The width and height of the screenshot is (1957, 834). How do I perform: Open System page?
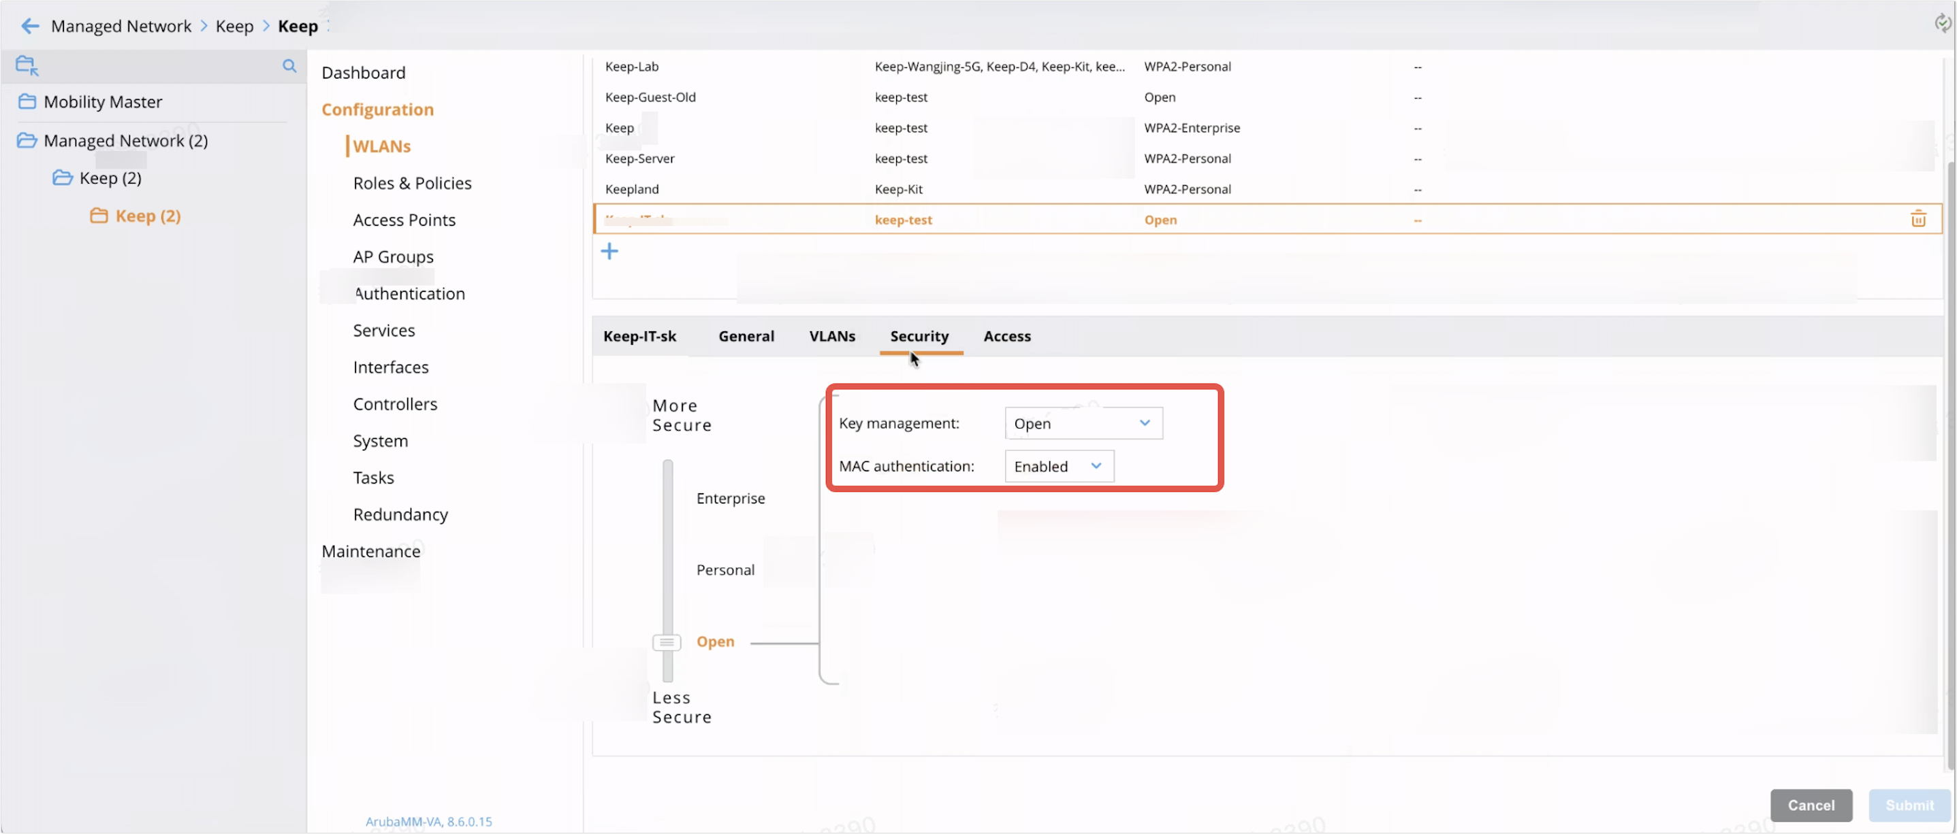[380, 441]
